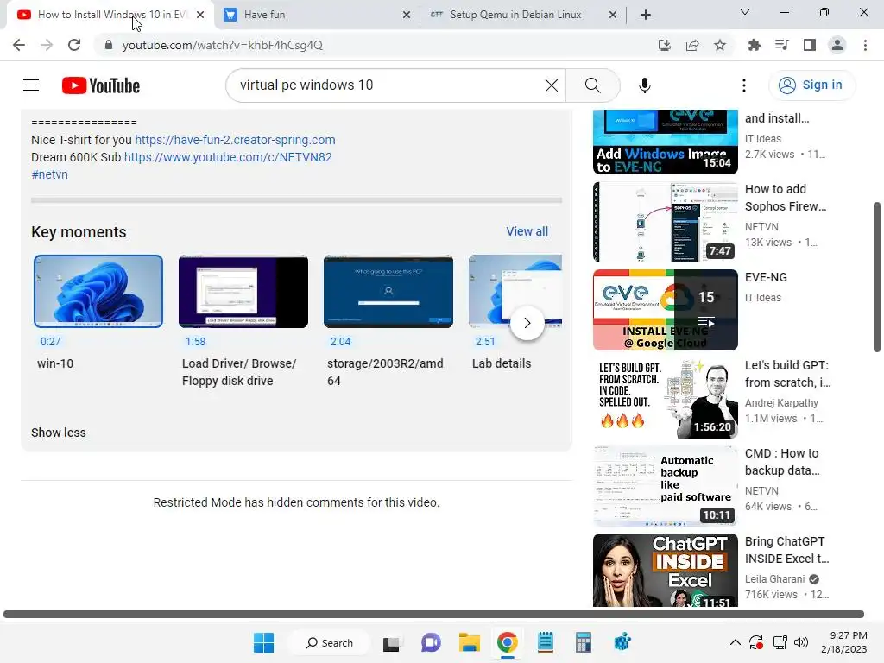Image resolution: width=884 pixels, height=663 pixels.
Task: Open the YouTube hamburger guide menu
Action: coord(31,85)
